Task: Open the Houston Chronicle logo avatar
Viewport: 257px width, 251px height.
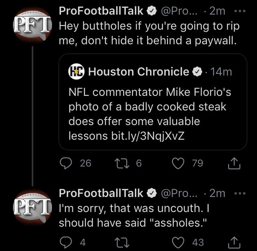Action: [76, 71]
